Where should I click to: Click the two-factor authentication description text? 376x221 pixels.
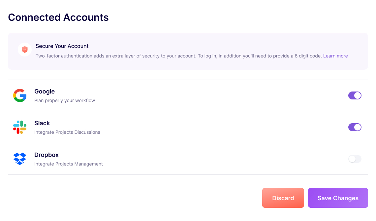coord(178,56)
